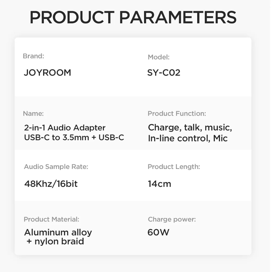
Task: Click the Product Material label
Action: pos(51,219)
